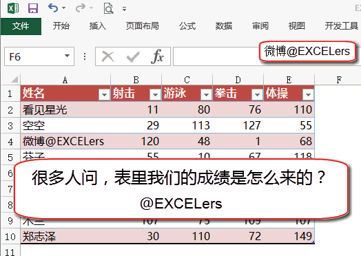This screenshot has width=361, height=256.
Task: Switch to the 数据 ribbon tab
Action: point(224,25)
